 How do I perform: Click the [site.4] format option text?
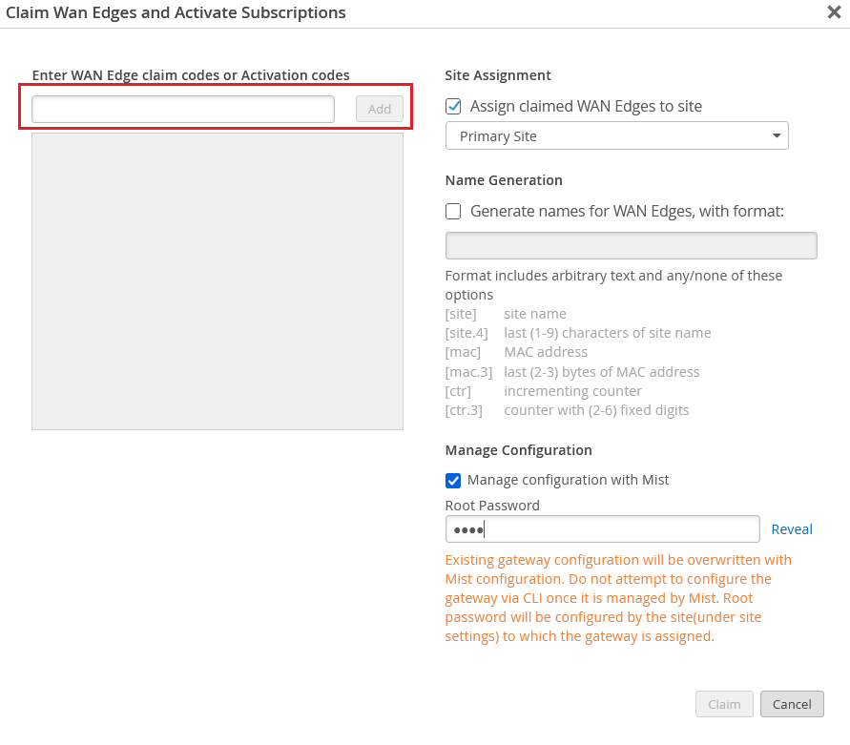pyautogui.click(x=466, y=333)
